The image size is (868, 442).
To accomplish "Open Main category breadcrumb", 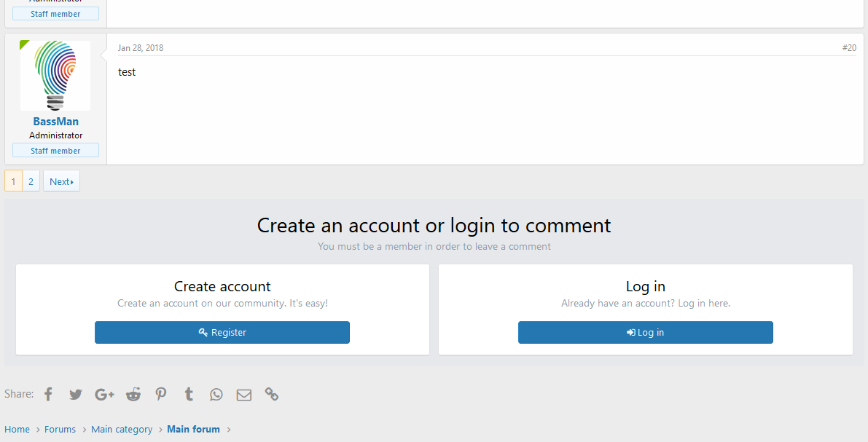I will click(122, 430).
